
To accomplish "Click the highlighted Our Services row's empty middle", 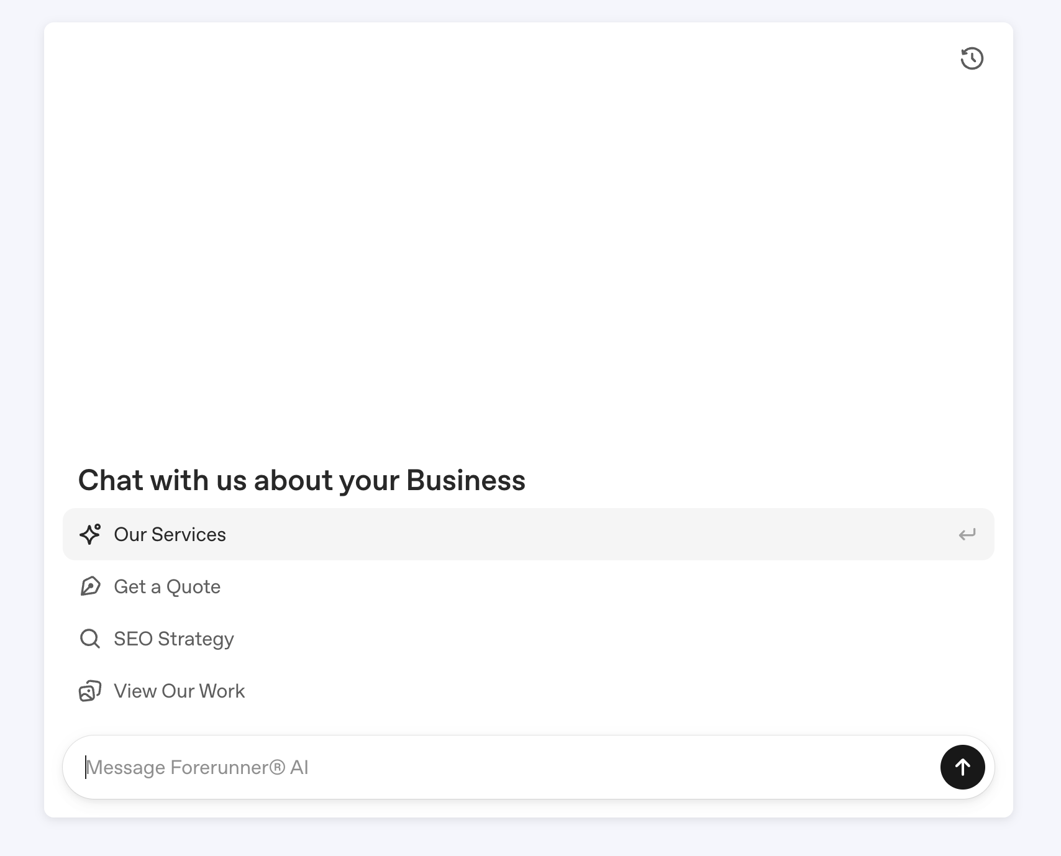I will pos(559,534).
